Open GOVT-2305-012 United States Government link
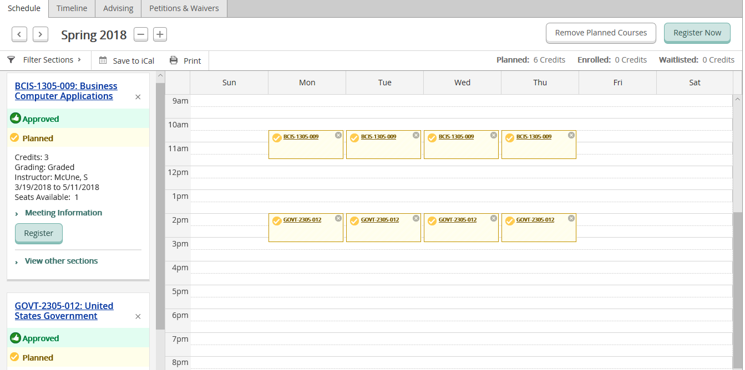Viewport: 745px width, 370px height. pyautogui.click(x=64, y=311)
